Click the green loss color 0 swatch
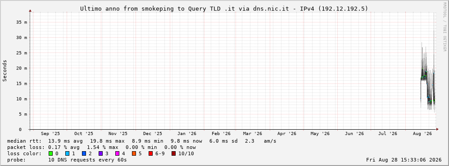Screen dimensions: 449x166 pos(51,154)
